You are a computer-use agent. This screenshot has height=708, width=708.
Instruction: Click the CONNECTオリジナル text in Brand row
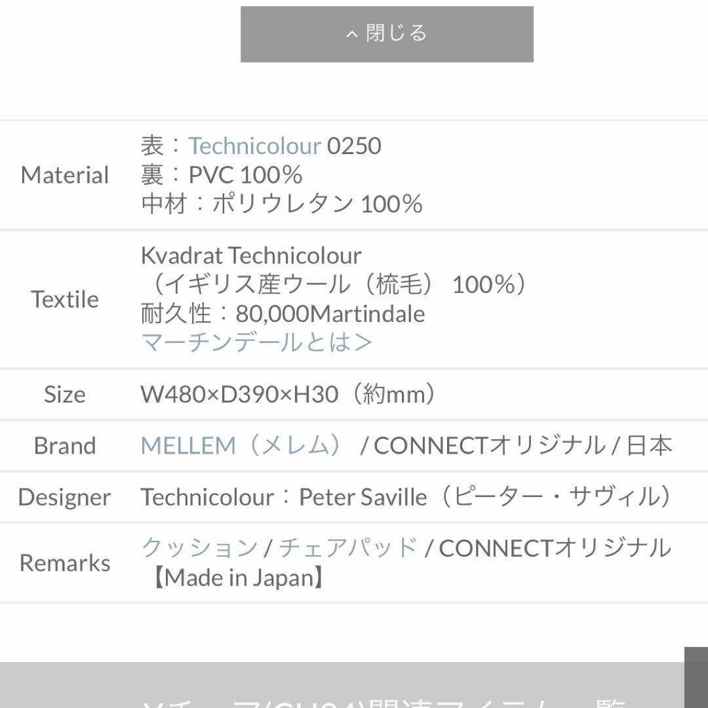coord(491,445)
